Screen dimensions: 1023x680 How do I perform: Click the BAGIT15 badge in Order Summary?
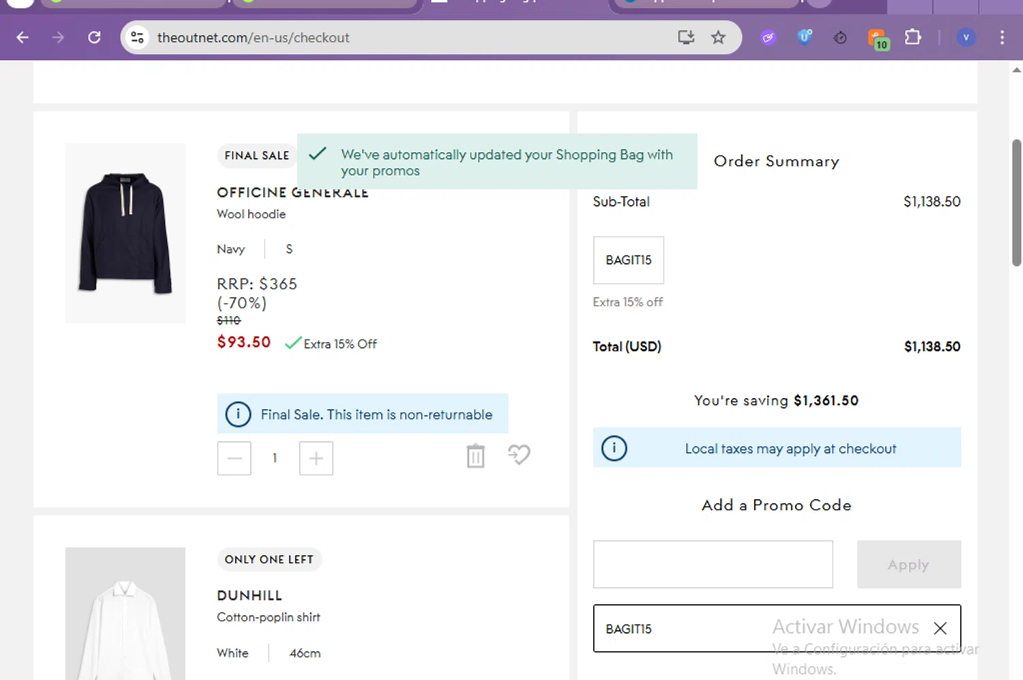coord(628,260)
